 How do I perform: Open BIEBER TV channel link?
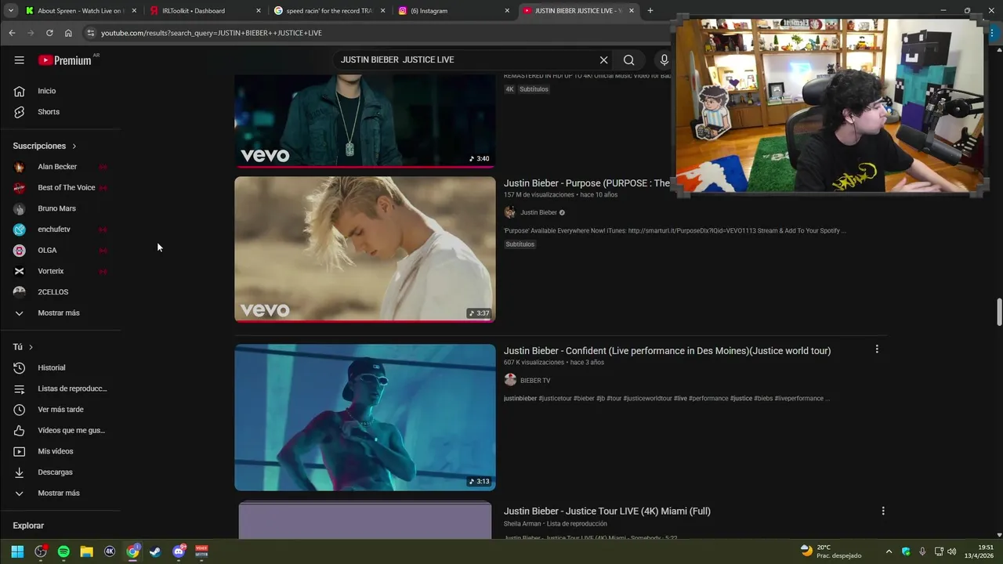coord(535,381)
